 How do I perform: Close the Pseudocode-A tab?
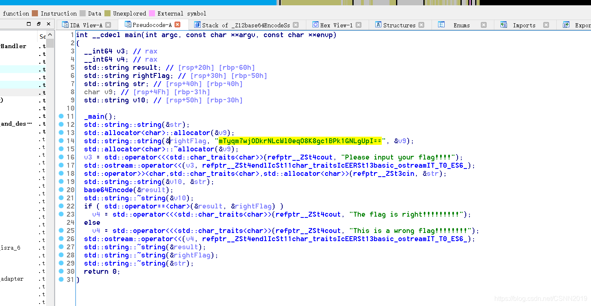pos(177,25)
